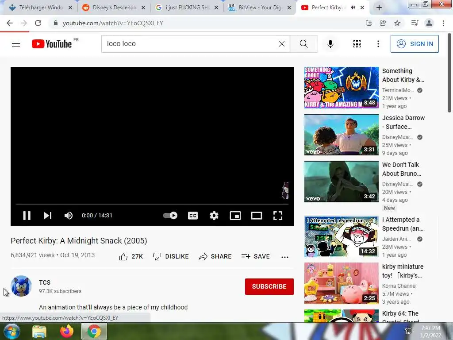
Task: Toggle the autoplay switch
Action: point(170,216)
